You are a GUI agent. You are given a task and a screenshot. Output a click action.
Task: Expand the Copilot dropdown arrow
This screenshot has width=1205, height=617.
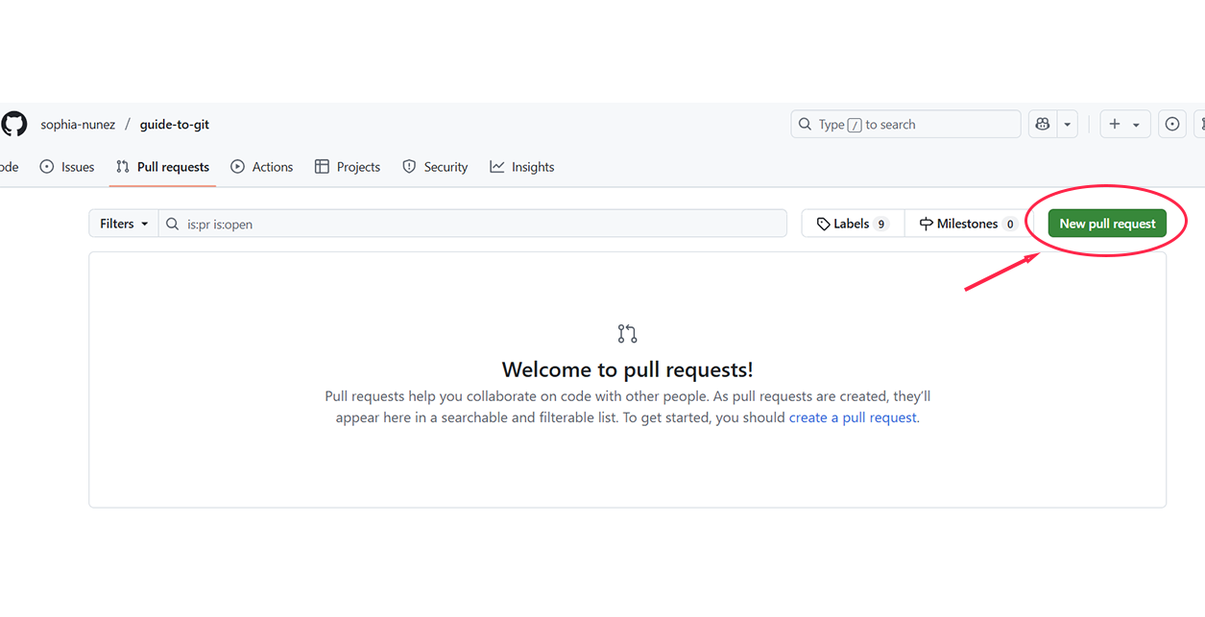(x=1066, y=124)
